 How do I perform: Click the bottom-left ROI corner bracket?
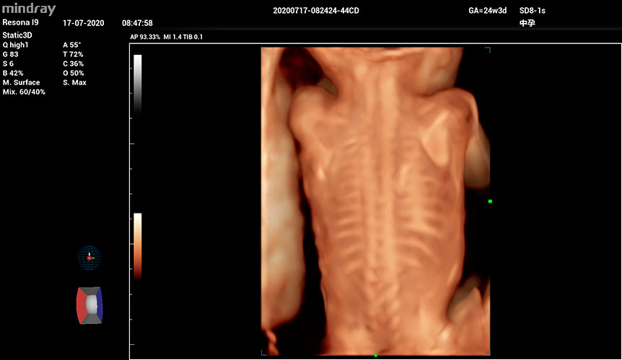point(263,352)
